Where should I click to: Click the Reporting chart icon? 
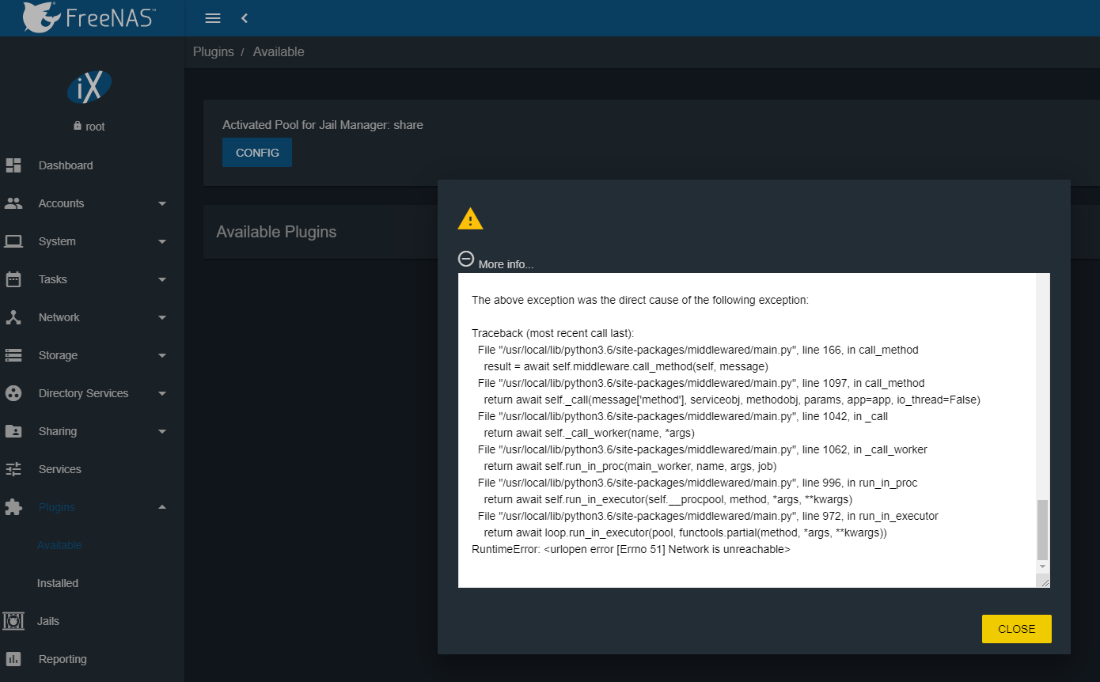[x=13, y=659]
